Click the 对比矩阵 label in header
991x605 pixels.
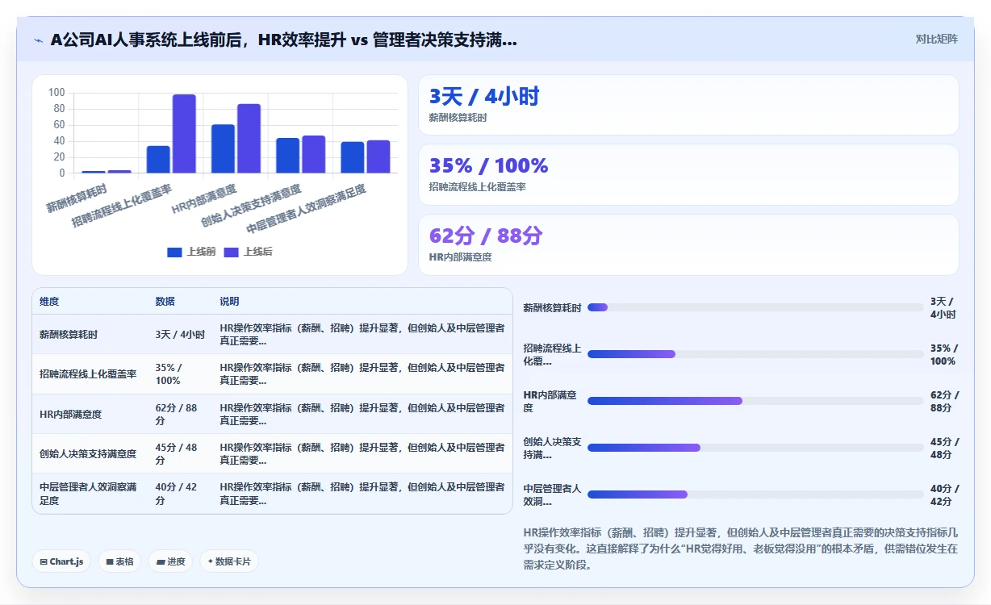tap(936, 39)
